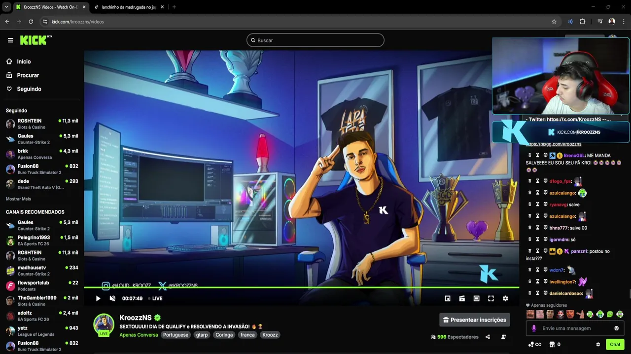Select the franca tag
The width and height of the screenshot is (631, 354).
247,335
